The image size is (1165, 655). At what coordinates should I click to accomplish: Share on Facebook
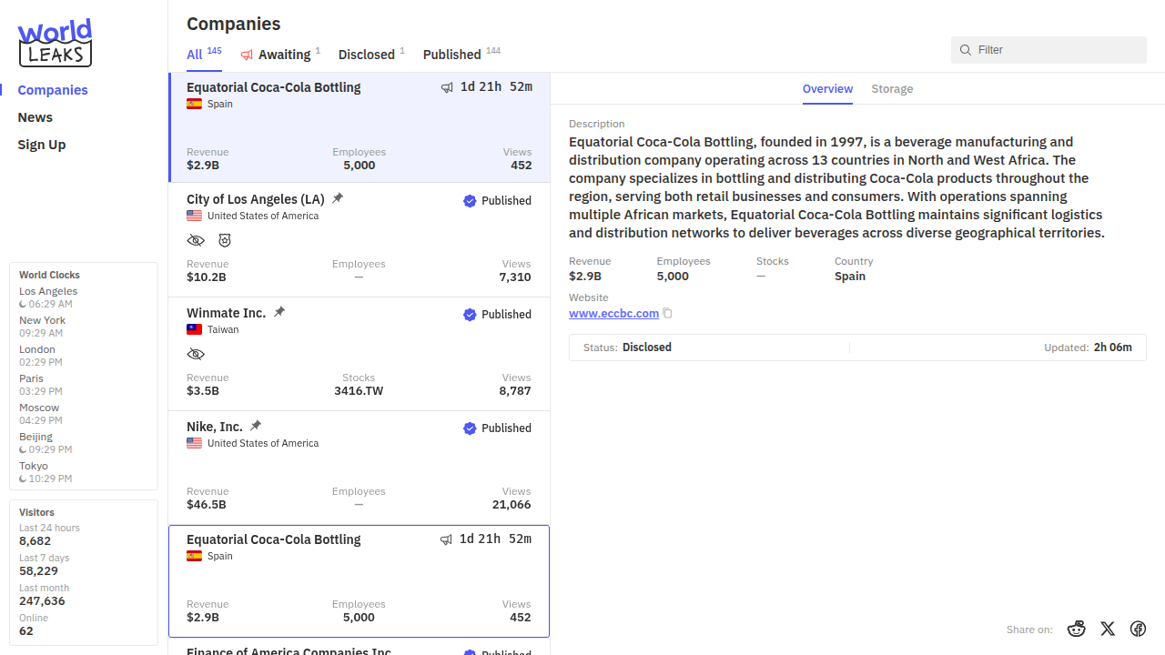point(1138,629)
